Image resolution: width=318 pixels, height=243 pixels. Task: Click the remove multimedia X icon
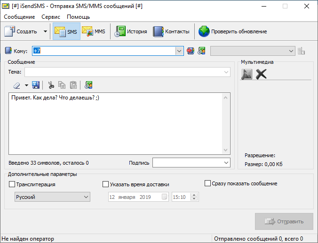[x=261, y=74]
